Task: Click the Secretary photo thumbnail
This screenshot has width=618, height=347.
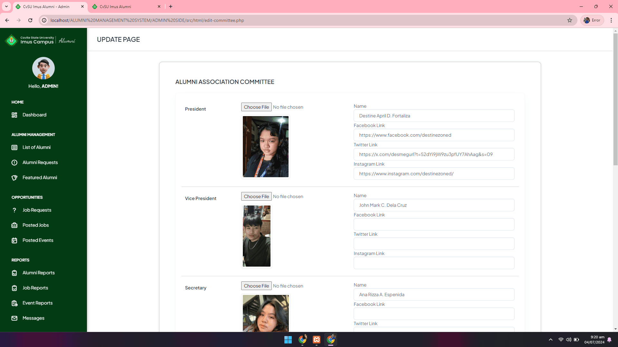Action: [266, 313]
